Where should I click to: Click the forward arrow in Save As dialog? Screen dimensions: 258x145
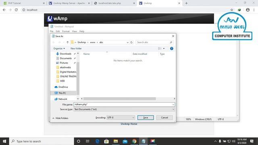click(x=59, y=42)
